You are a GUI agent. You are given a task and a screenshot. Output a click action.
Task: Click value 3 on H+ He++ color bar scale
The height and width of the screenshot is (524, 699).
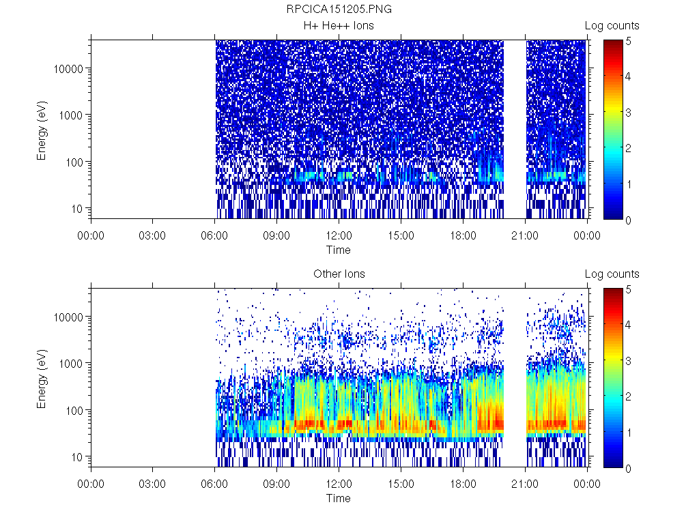628,113
